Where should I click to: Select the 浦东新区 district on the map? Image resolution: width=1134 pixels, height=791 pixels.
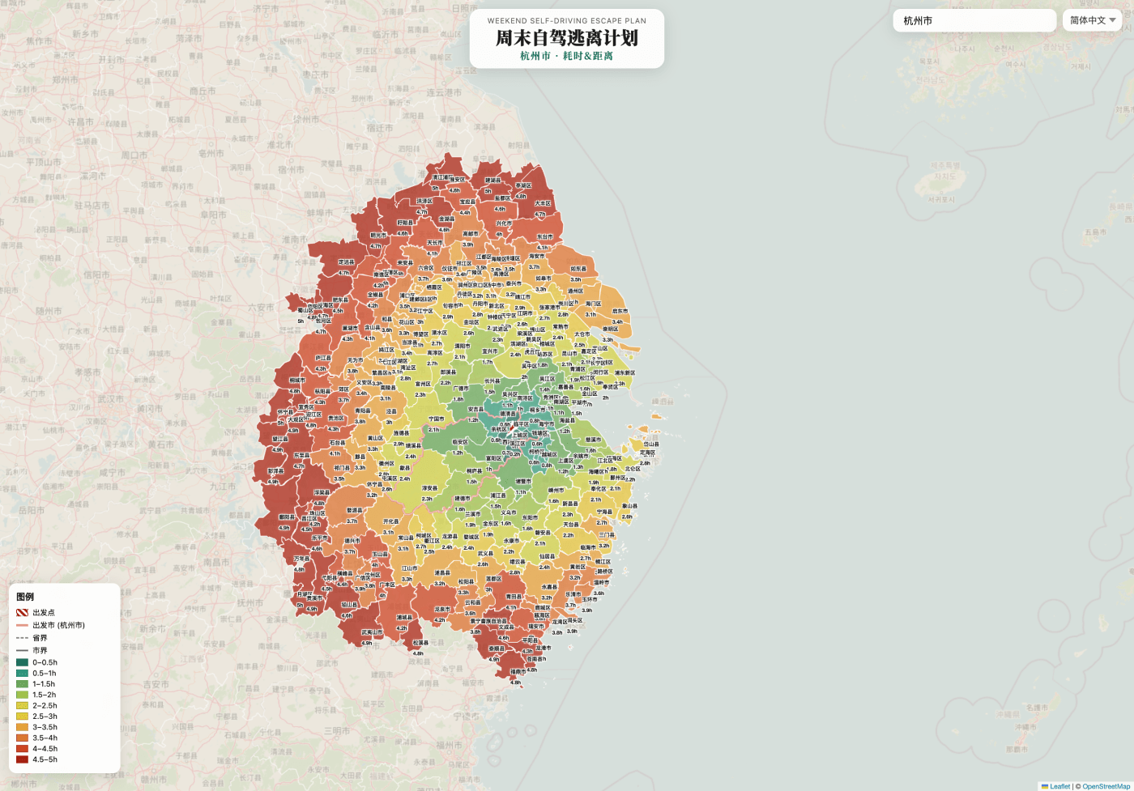coord(625,373)
